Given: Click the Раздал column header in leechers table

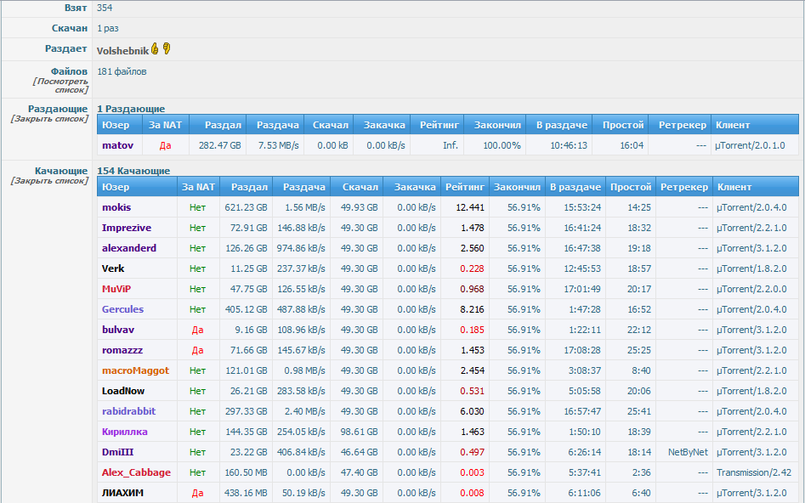Looking at the screenshot, I should pos(250,187).
